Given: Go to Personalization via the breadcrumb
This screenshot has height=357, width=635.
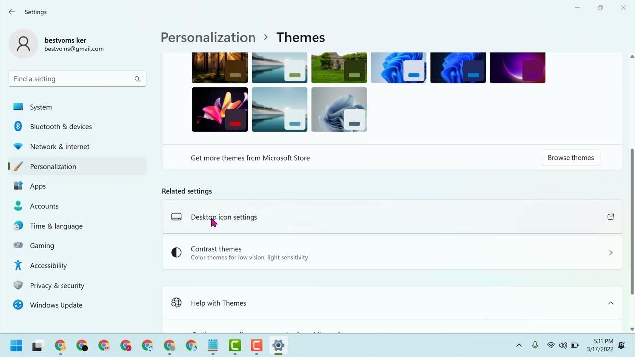Looking at the screenshot, I should (x=208, y=37).
